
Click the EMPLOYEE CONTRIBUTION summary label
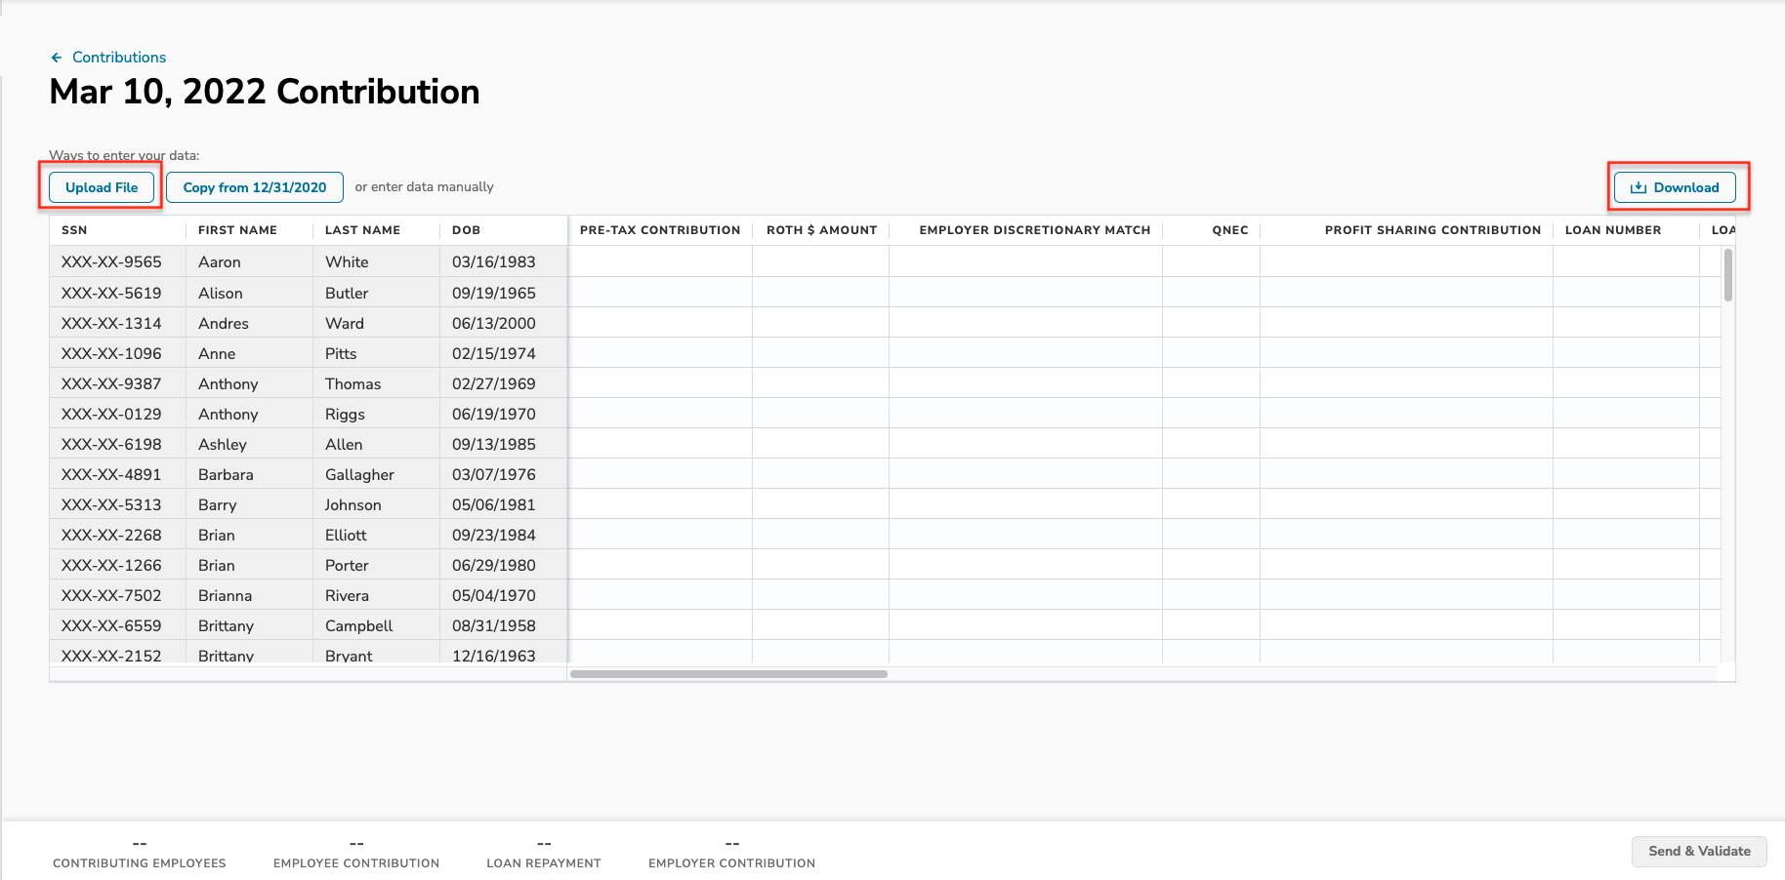(x=356, y=863)
